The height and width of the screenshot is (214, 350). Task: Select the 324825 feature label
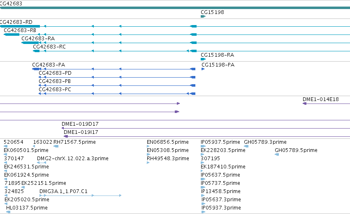coord(14,192)
